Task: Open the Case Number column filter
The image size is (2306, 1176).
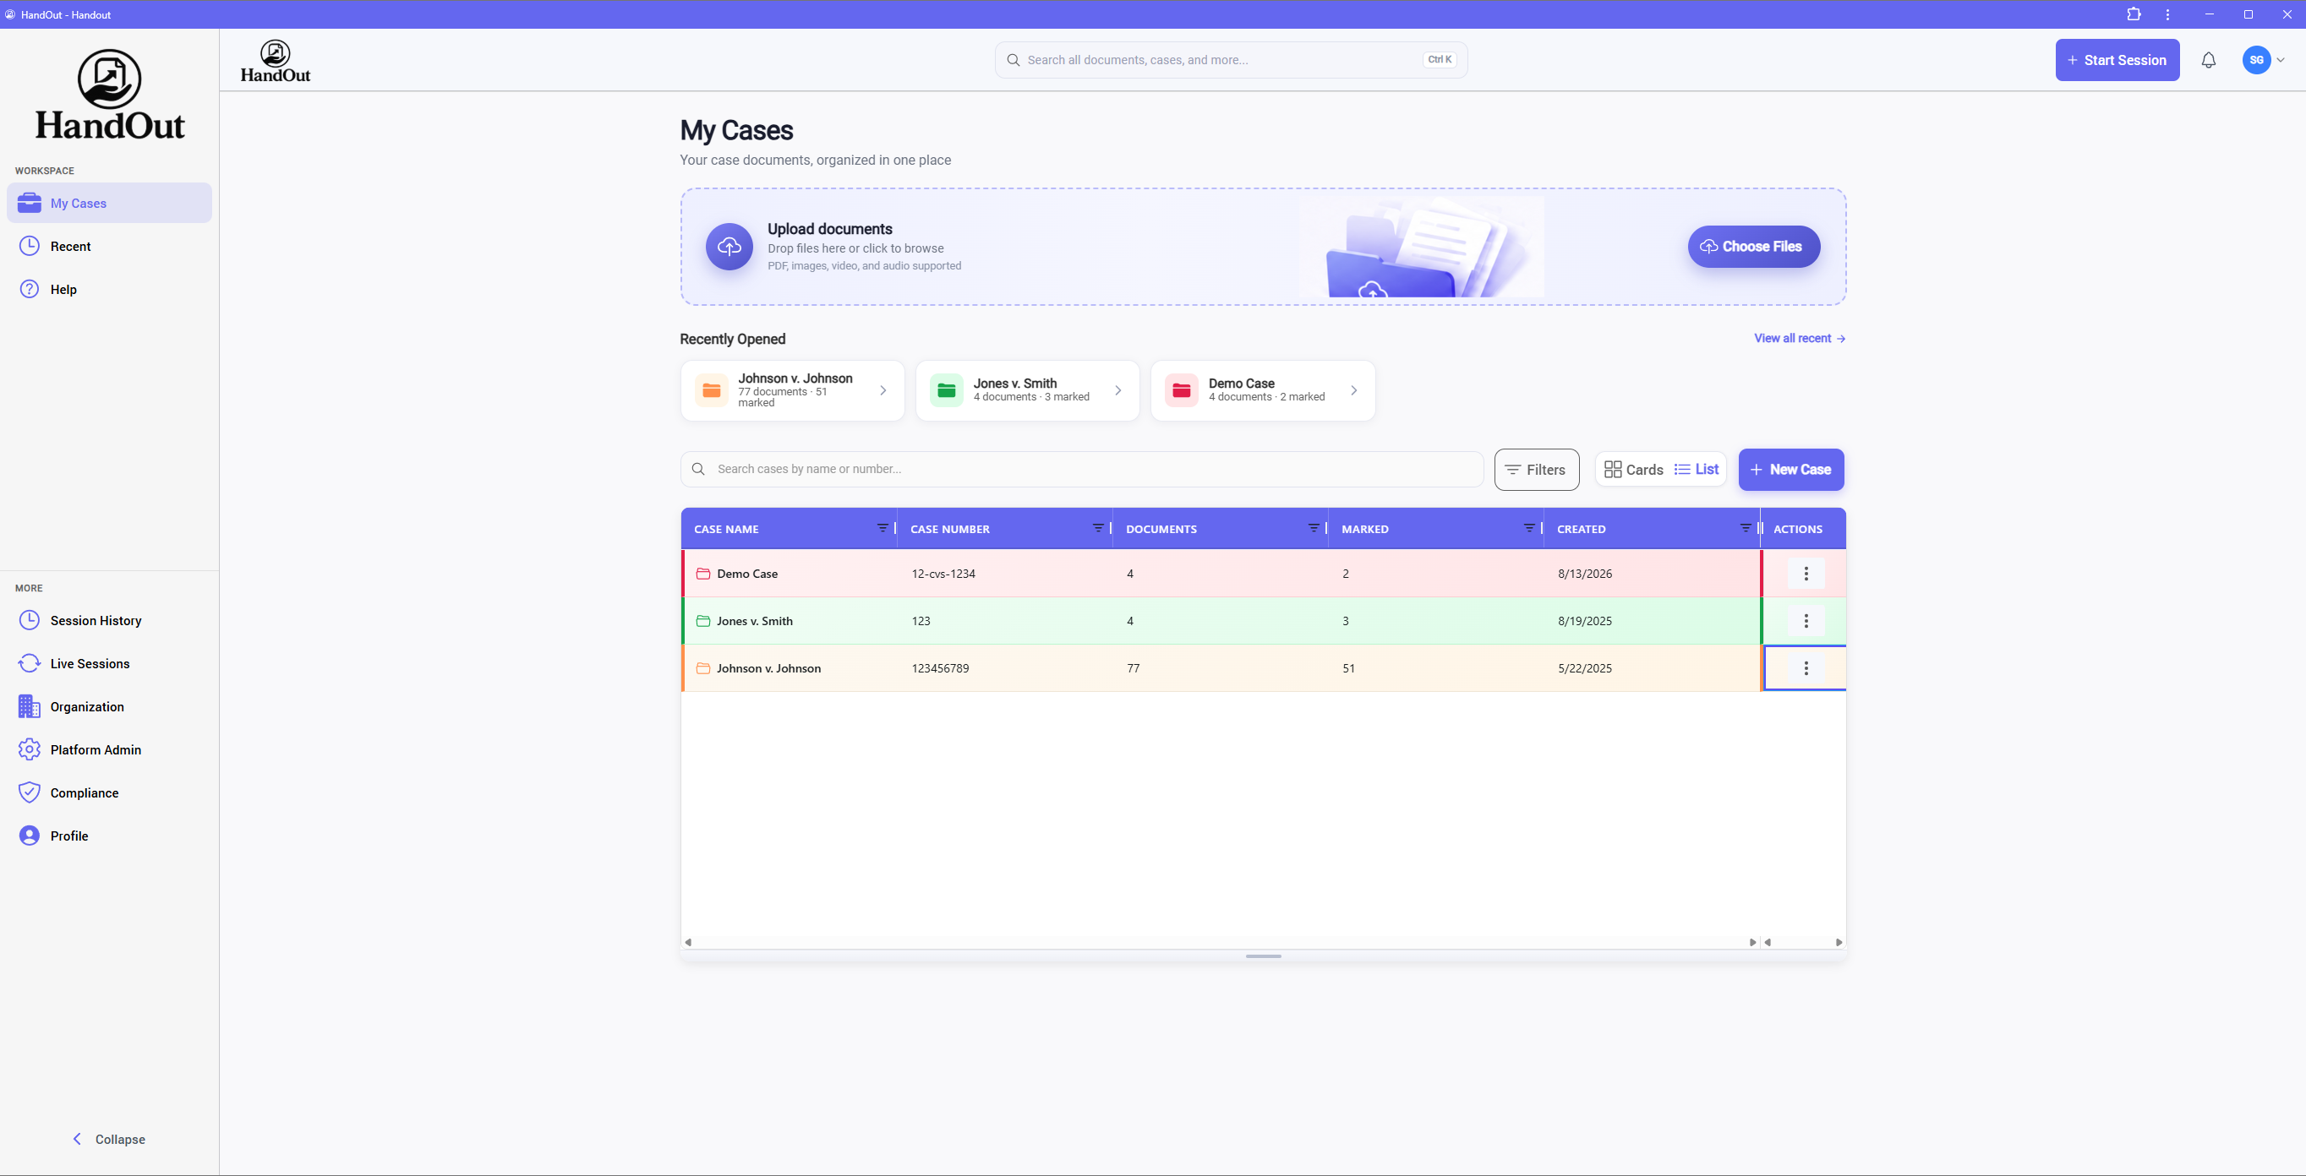Action: coord(1098,528)
